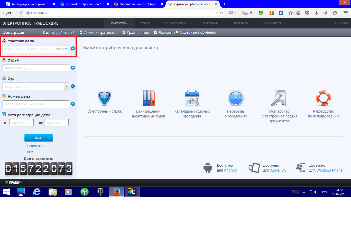Click the date from input field

click(x=21, y=123)
